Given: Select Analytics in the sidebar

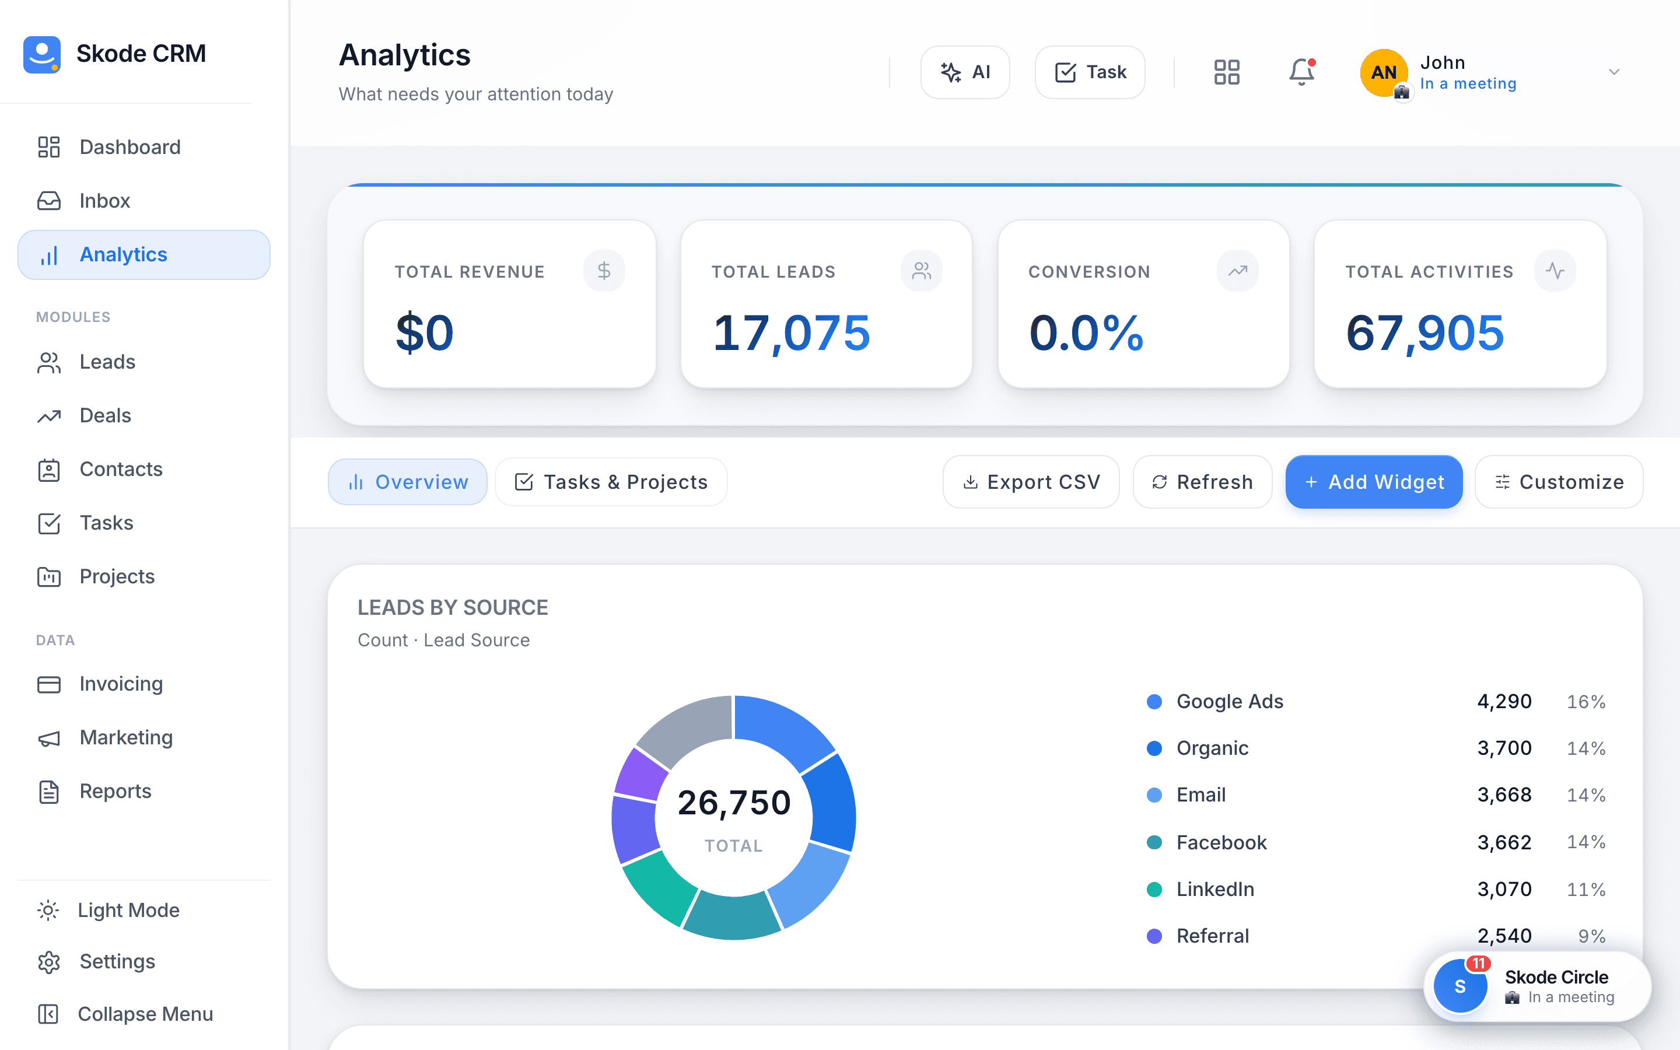Looking at the screenshot, I should click(143, 255).
